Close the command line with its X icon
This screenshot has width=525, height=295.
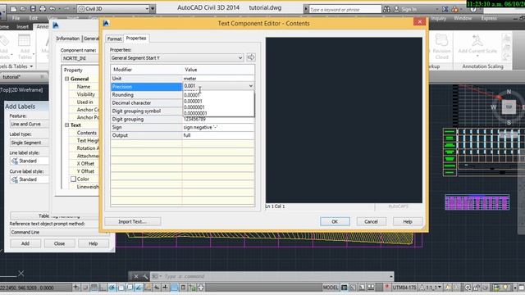point(136,277)
